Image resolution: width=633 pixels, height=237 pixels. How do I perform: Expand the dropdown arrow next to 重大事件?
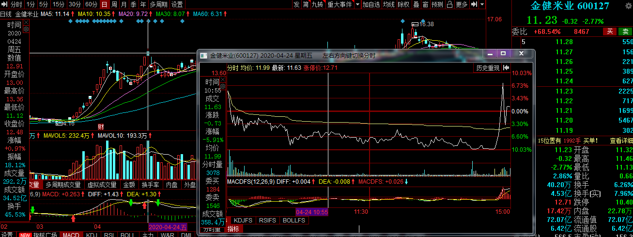(x=357, y=4)
